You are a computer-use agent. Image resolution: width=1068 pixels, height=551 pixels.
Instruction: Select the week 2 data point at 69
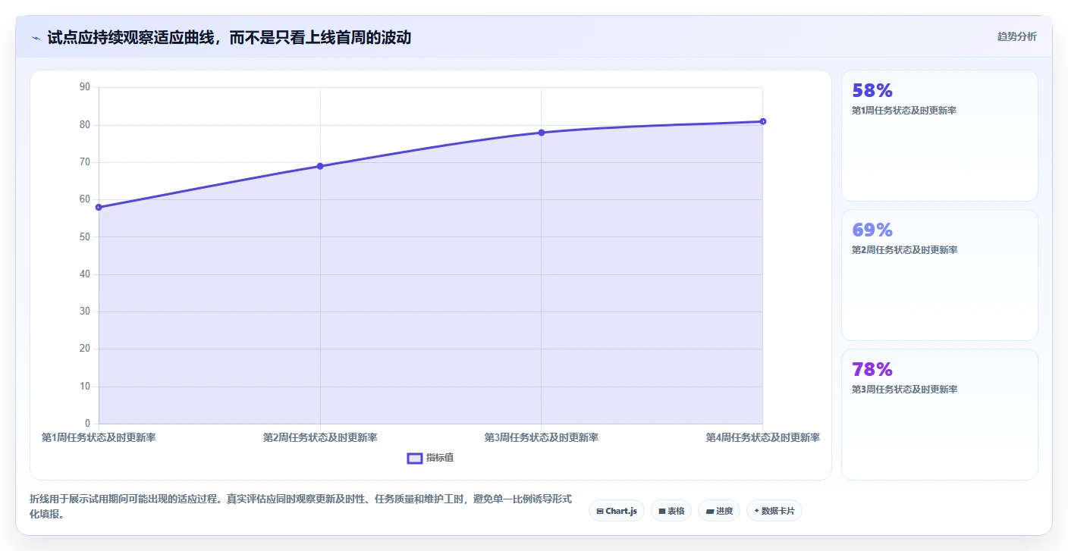320,166
